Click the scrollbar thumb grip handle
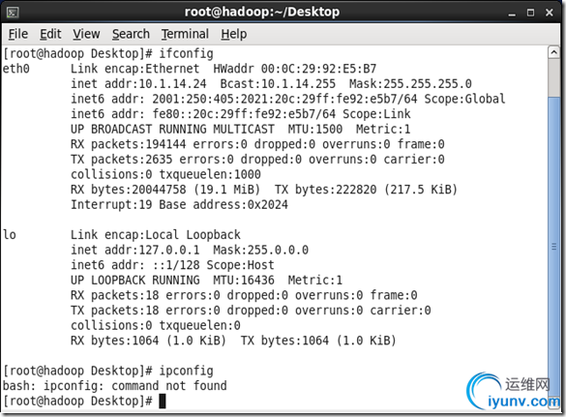The height and width of the screenshot is (417, 566). pyautogui.click(x=553, y=247)
